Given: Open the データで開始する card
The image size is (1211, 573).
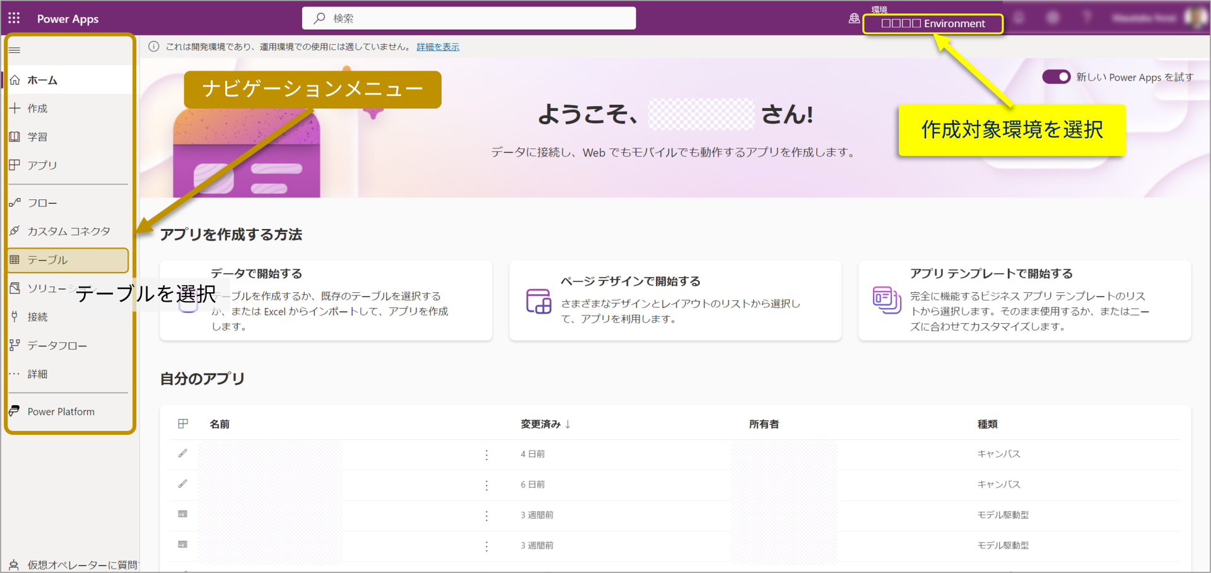Looking at the screenshot, I should (326, 300).
